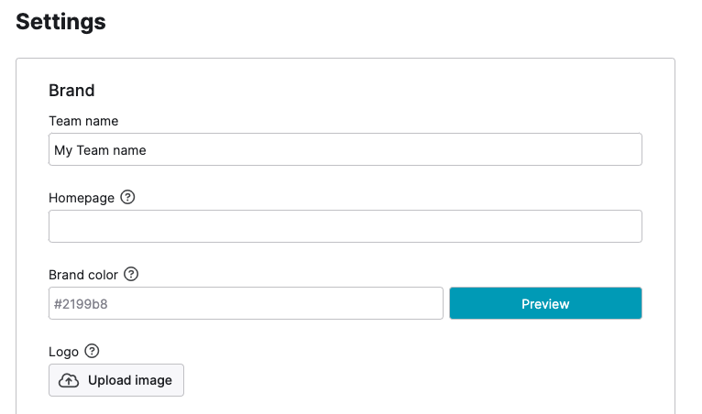The width and height of the screenshot is (702, 414).
Task: Click the Settings page heading
Action: pos(60,21)
